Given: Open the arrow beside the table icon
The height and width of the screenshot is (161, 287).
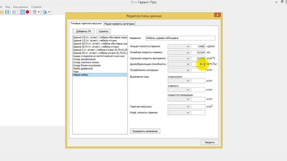Looking at the screenshot, I should tap(39, 12).
